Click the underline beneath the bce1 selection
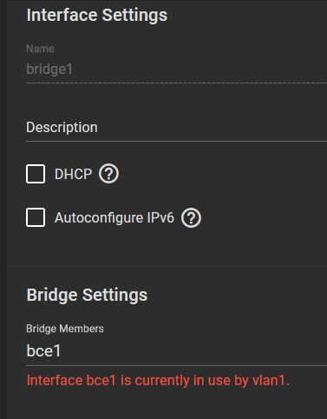The image size is (327, 419). [x=176, y=366]
